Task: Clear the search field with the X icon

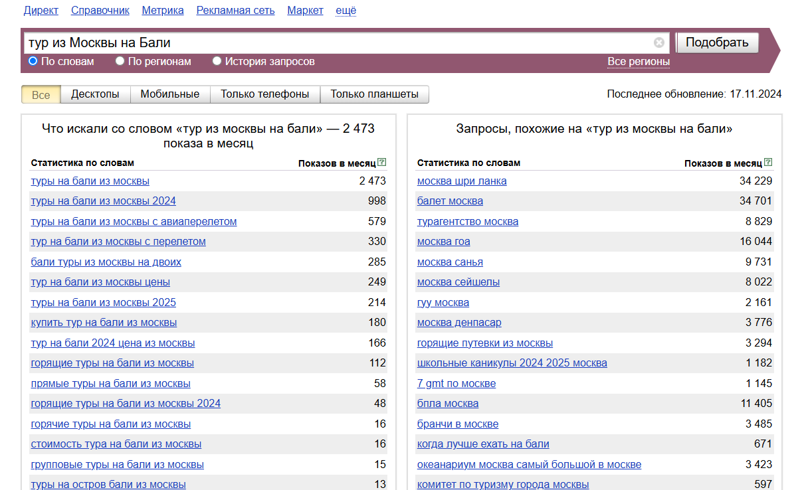Action: pos(658,42)
